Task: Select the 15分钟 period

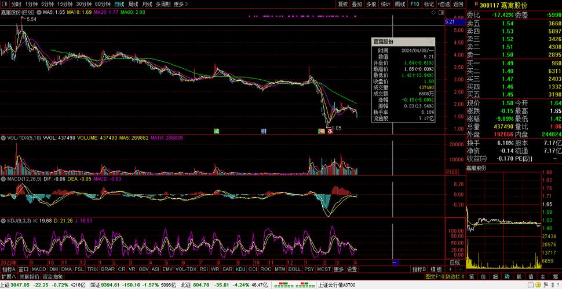Action: click(65, 4)
